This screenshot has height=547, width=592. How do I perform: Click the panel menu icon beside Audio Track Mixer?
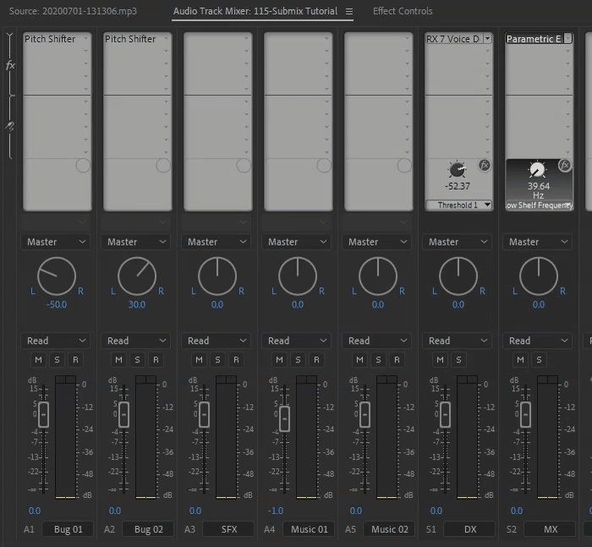click(x=349, y=12)
